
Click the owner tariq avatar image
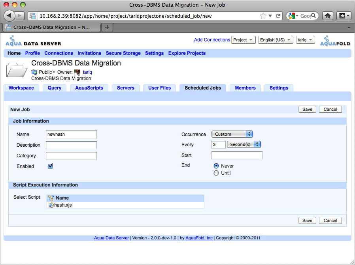pos(77,72)
